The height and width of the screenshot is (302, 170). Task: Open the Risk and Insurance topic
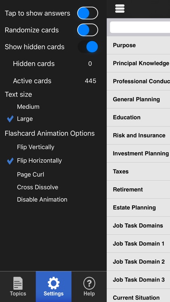click(139, 135)
